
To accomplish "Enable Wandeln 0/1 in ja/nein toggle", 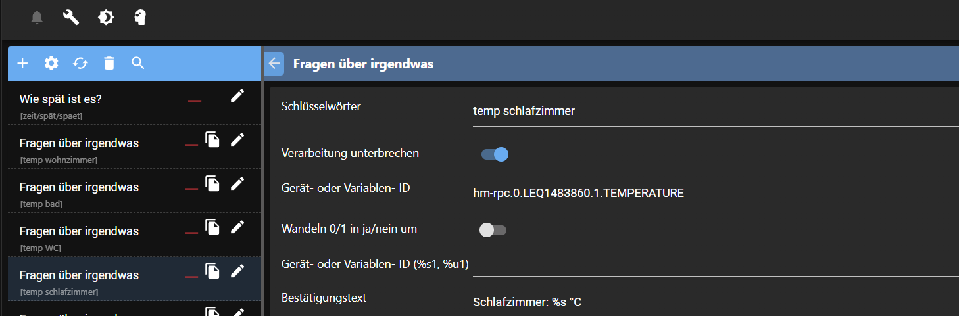I will pos(493,230).
